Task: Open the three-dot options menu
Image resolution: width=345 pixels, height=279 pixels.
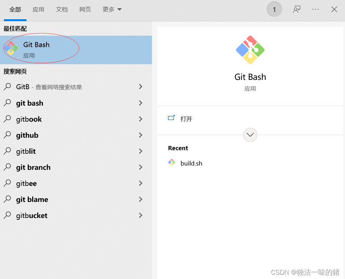Action: pos(316,9)
